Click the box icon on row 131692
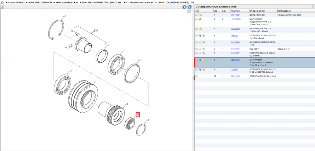Image resolution: width=315 pixels, height=151 pixels. 203,70
